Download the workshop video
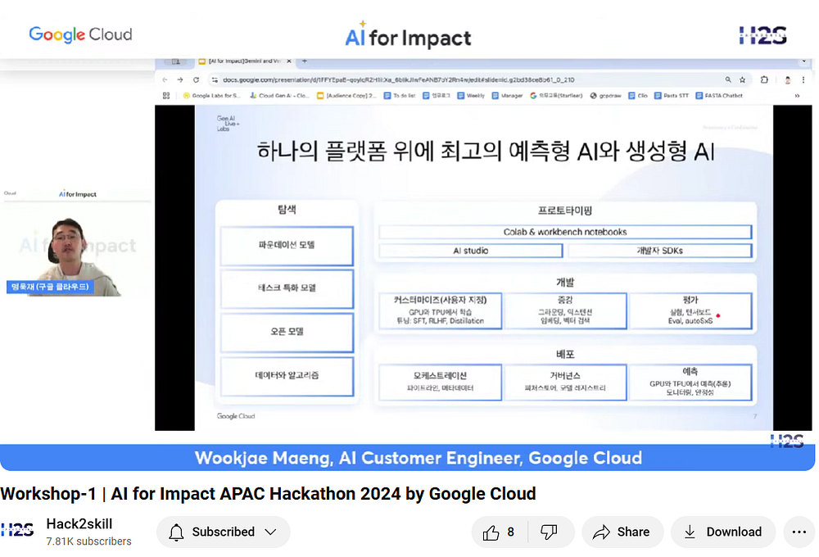Viewport: 819px width, 557px height. [x=723, y=532]
